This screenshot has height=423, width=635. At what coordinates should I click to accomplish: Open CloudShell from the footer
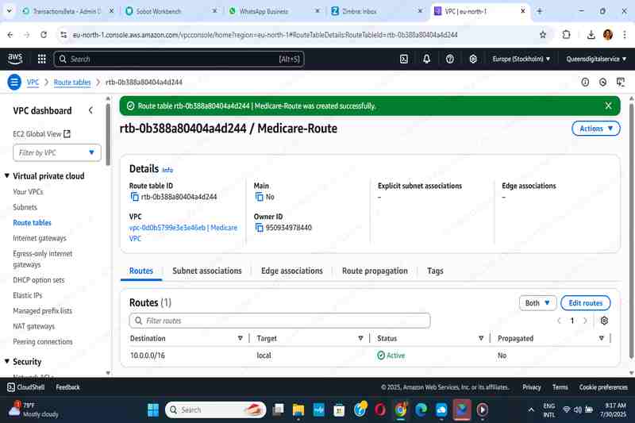pos(26,387)
